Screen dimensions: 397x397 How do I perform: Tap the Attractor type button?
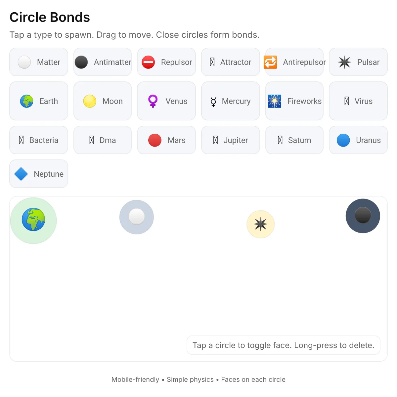[x=231, y=62]
